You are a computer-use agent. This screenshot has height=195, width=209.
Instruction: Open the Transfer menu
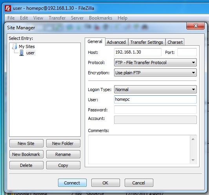(57, 18)
